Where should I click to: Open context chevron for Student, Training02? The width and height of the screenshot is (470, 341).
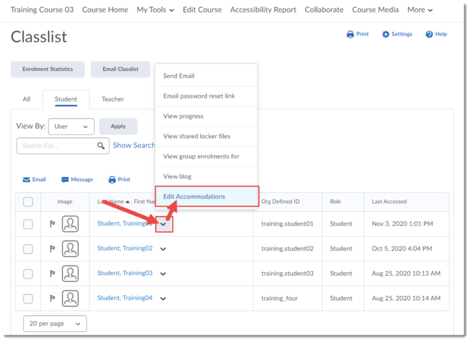[x=163, y=249]
